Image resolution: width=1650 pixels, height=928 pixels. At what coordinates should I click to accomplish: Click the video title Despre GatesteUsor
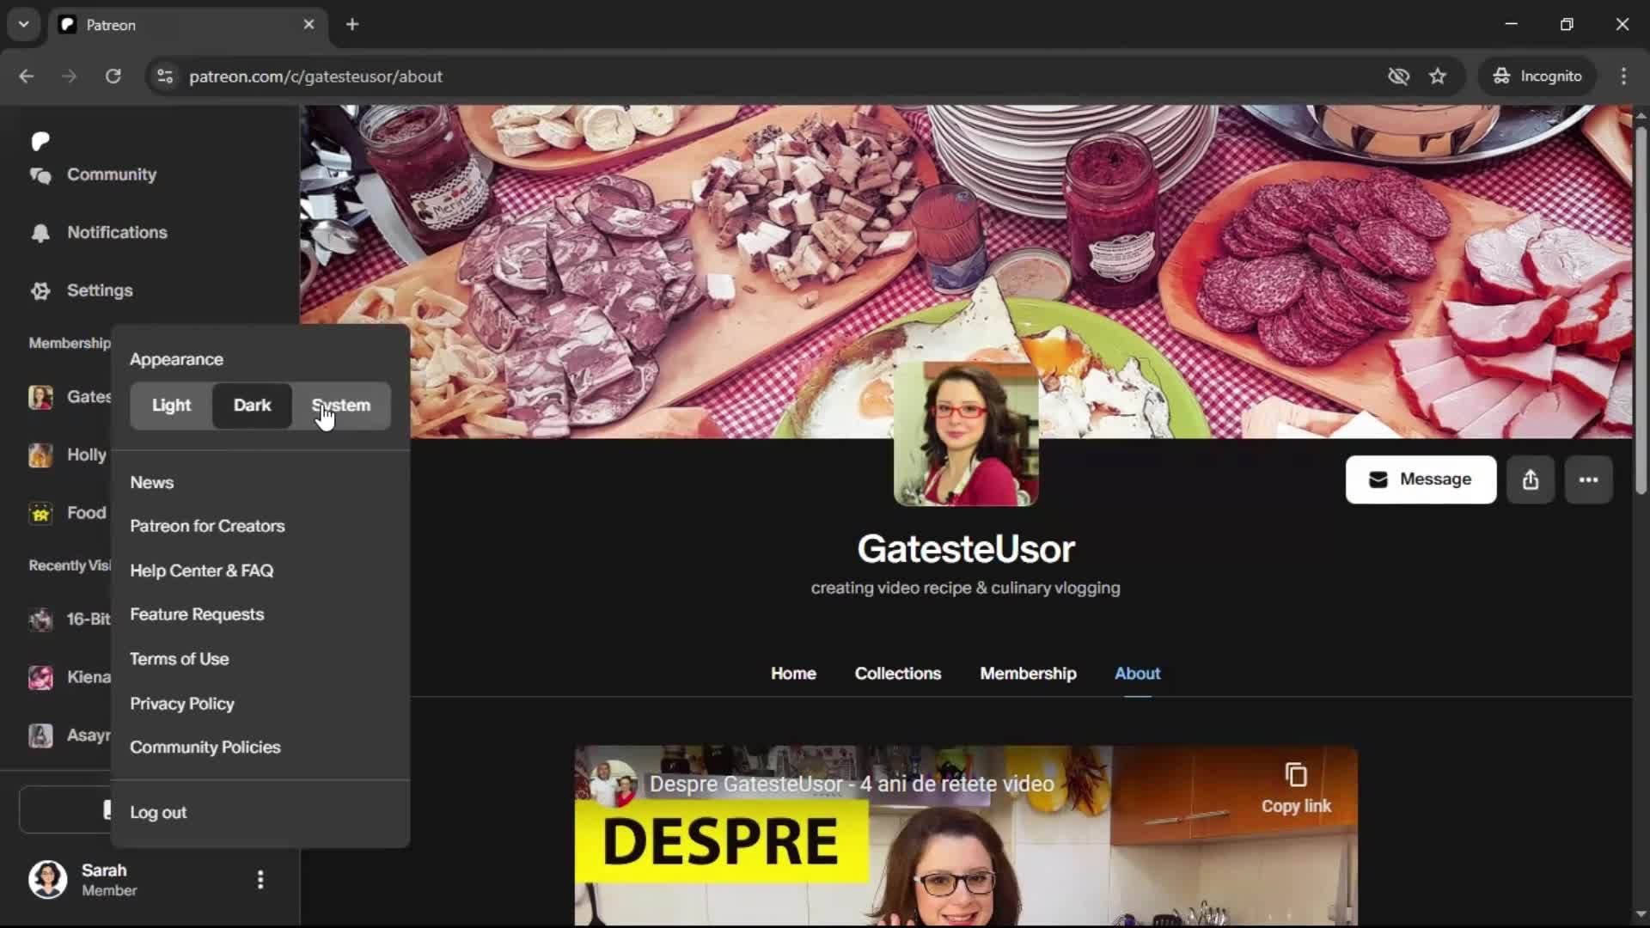pyautogui.click(x=852, y=785)
